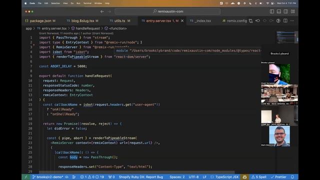Switch to the _index.tsx tab
The image size is (320, 180).
200,21
